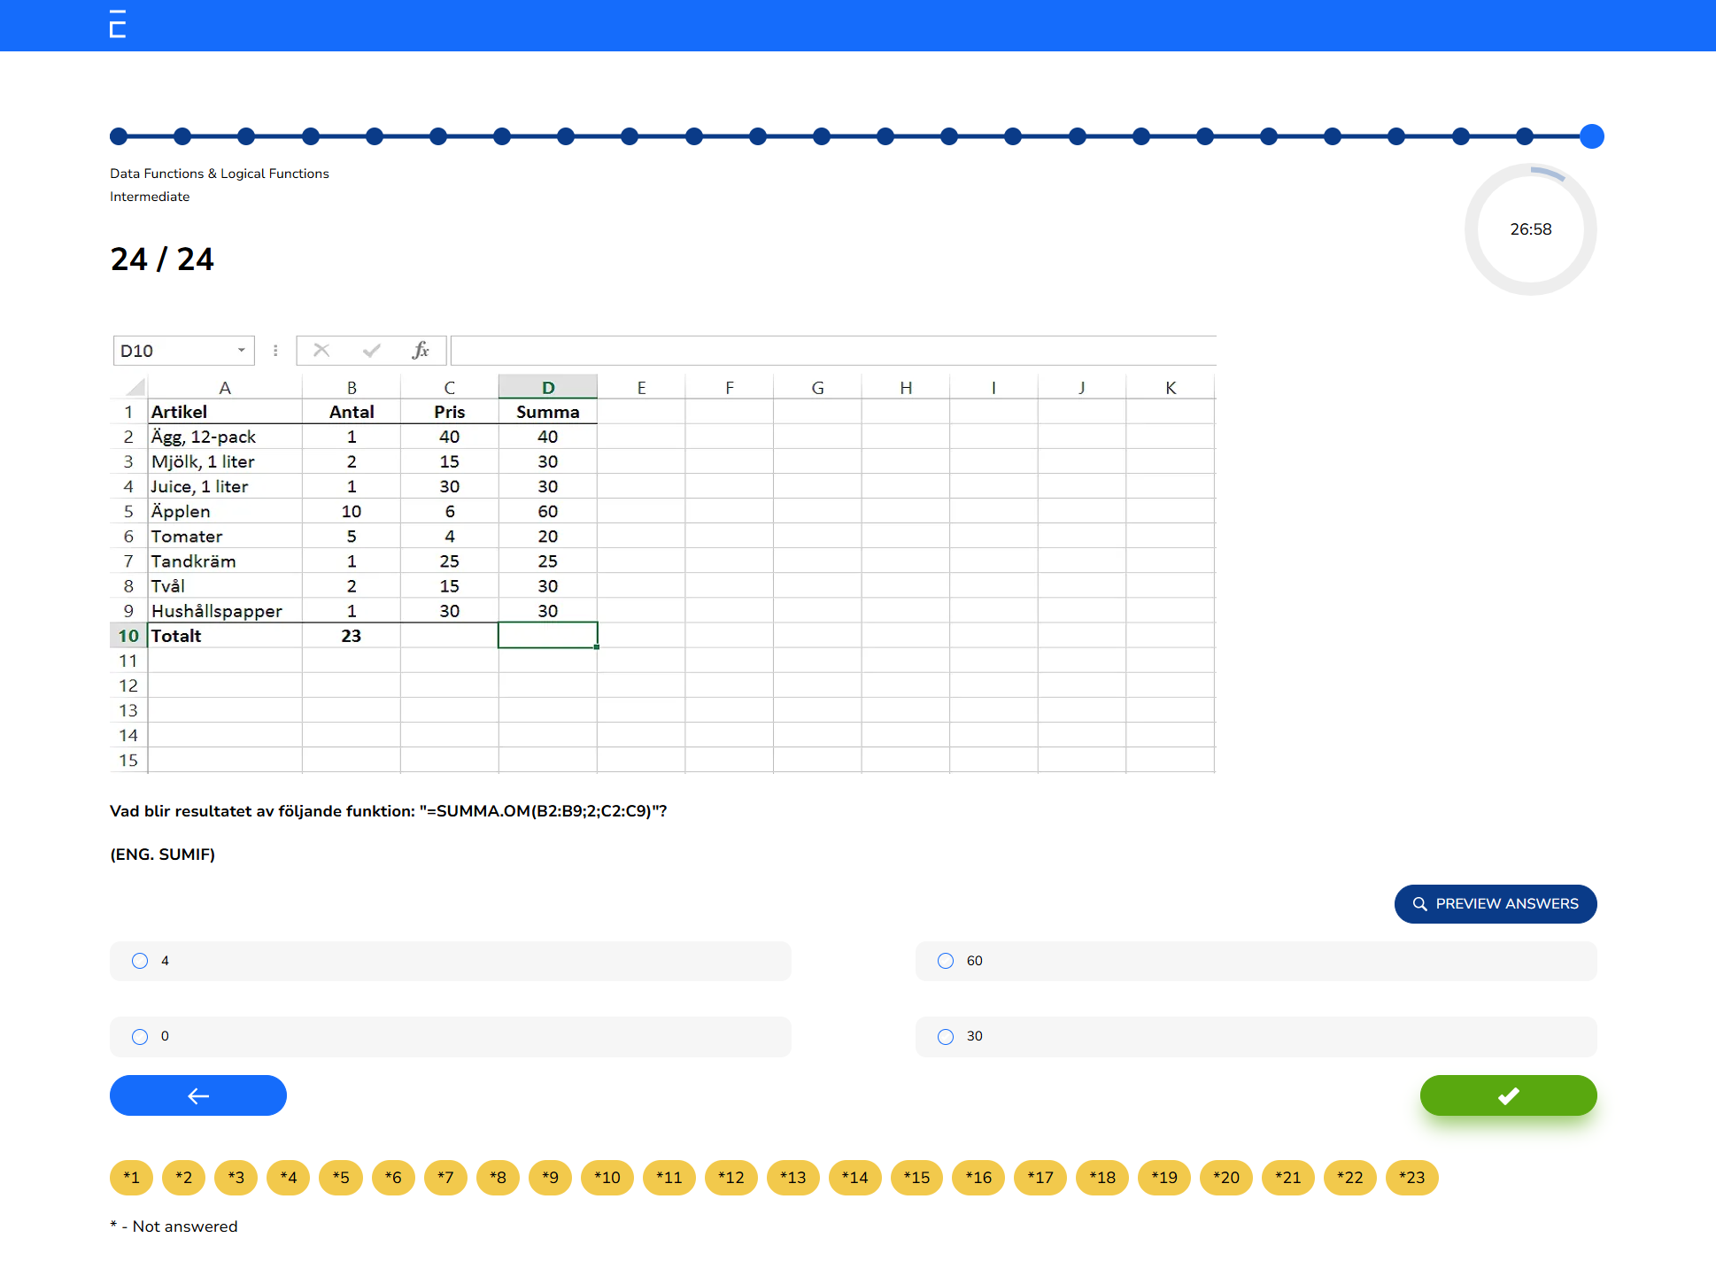Open unanswered question *12 badge
Viewport: 1716px width, 1261px height.
tap(730, 1178)
